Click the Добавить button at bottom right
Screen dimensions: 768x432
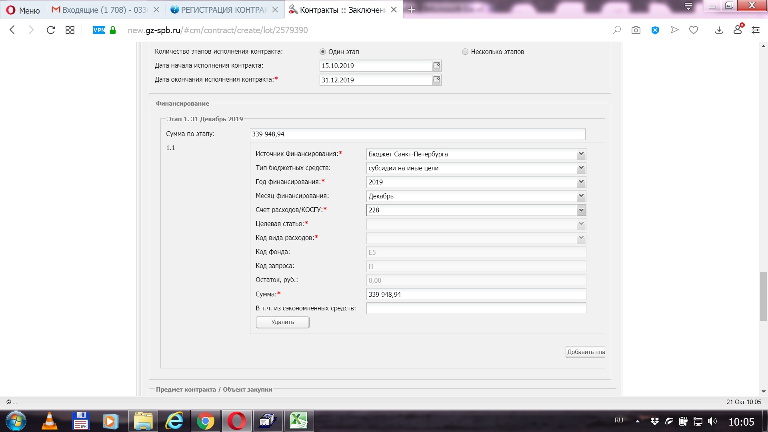coord(586,352)
